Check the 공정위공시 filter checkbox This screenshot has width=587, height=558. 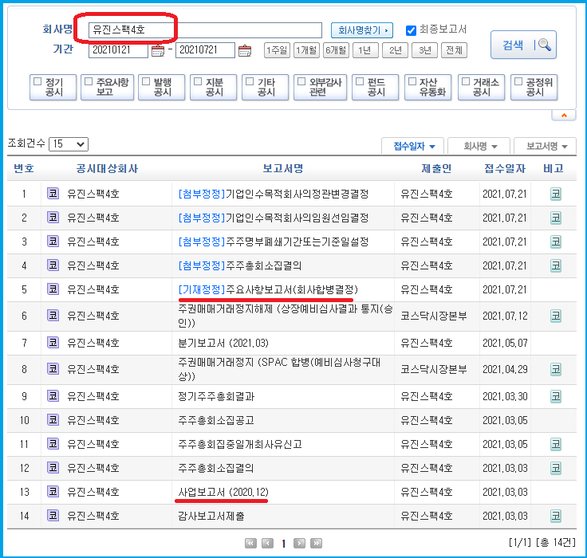pos(518,81)
